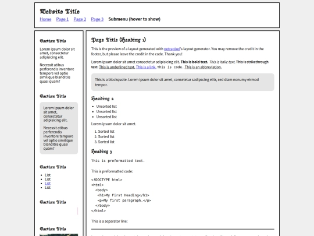The height and width of the screenshot is (236, 314).
Task: Click 'This is an abbreviation.' text
Action: (x=203, y=67)
